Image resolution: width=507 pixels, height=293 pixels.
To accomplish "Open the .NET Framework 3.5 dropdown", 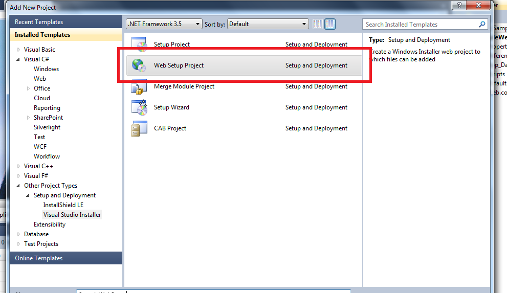I will tap(164, 24).
